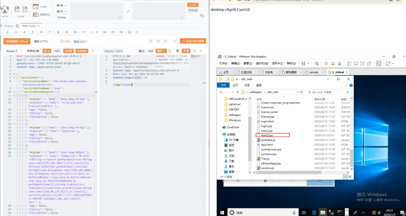Click the share icon in fuzzer toolbar
Viewport: 406px width, 216px height.
click(x=151, y=41)
